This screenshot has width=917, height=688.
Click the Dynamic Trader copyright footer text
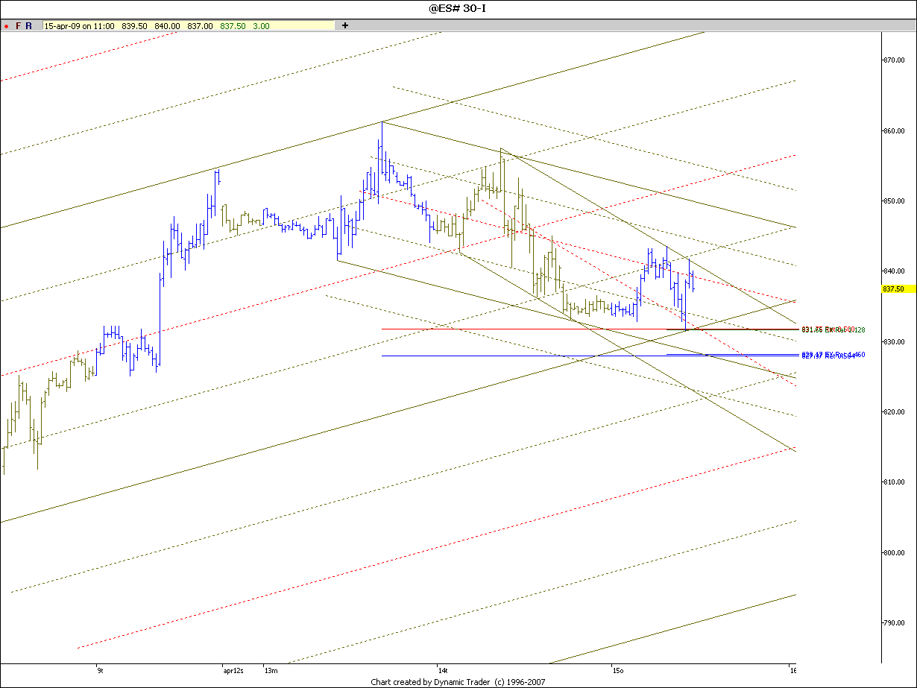click(x=458, y=682)
